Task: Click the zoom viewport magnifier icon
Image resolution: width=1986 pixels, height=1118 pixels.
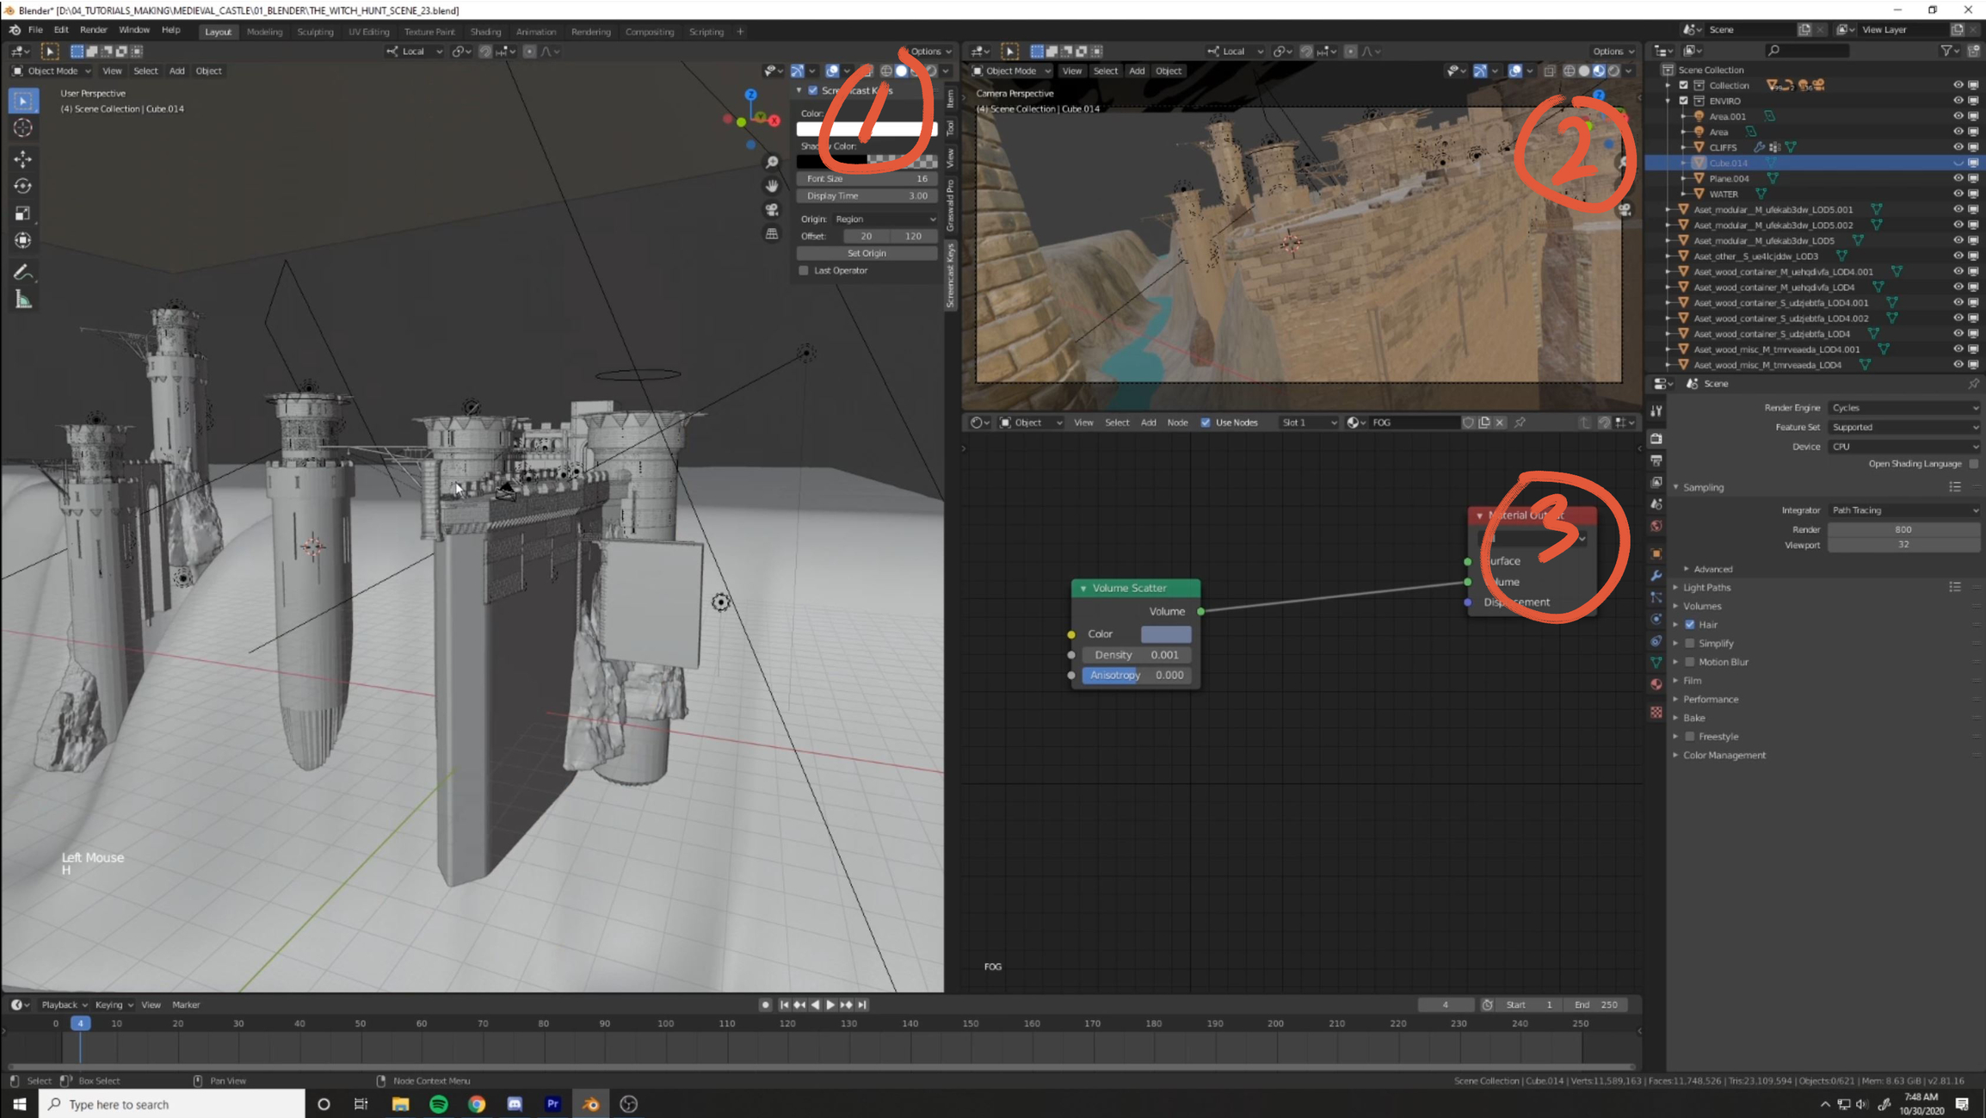Action: (x=772, y=163)
